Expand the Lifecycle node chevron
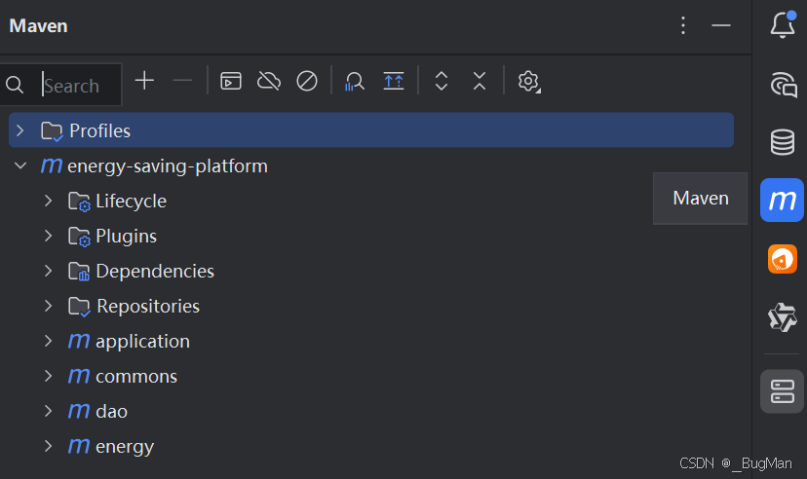807x479 pixels. click(48, 201)
